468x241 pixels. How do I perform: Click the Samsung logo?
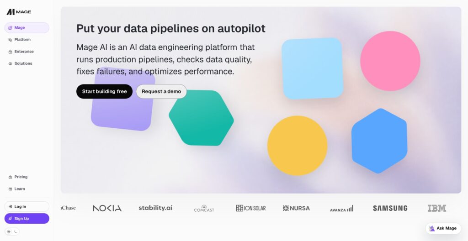point(390,208)
